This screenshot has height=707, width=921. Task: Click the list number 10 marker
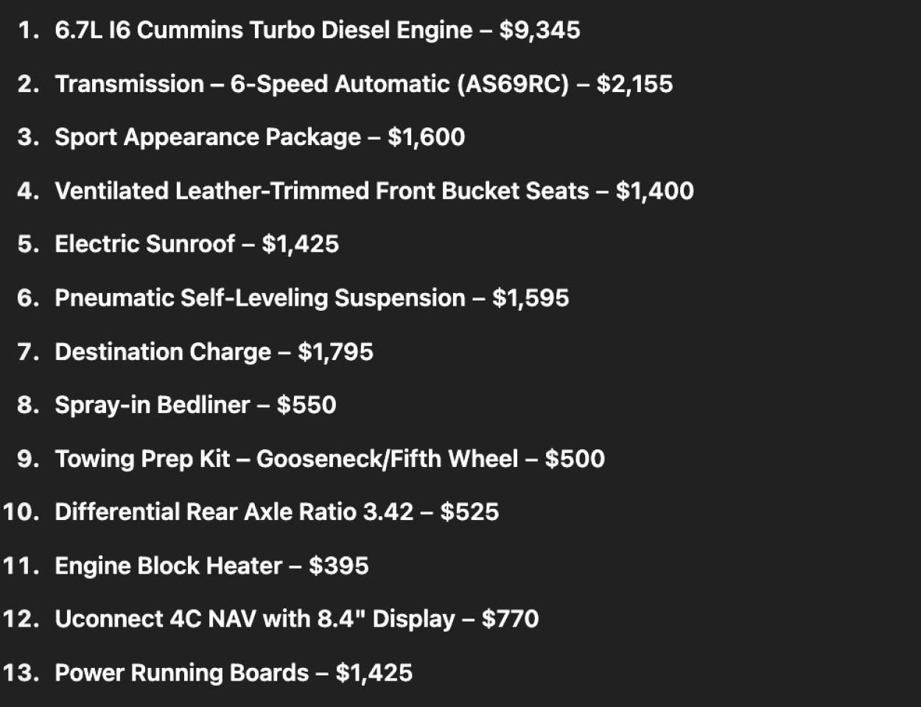(21, 512)
